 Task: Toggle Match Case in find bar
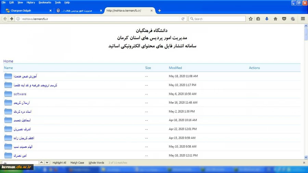point(77,163)
